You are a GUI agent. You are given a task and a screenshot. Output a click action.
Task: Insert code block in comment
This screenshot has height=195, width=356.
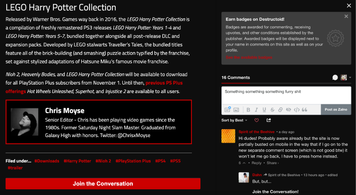[x=297, y=110]
